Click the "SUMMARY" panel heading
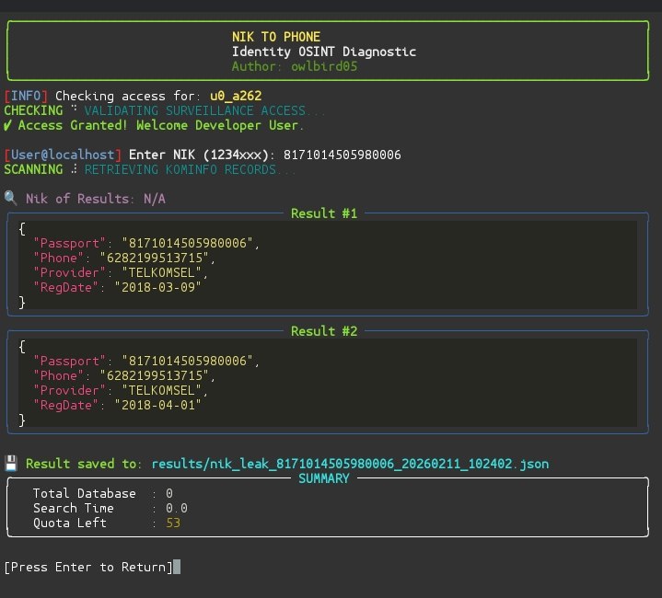 click(x=324, y=478)
